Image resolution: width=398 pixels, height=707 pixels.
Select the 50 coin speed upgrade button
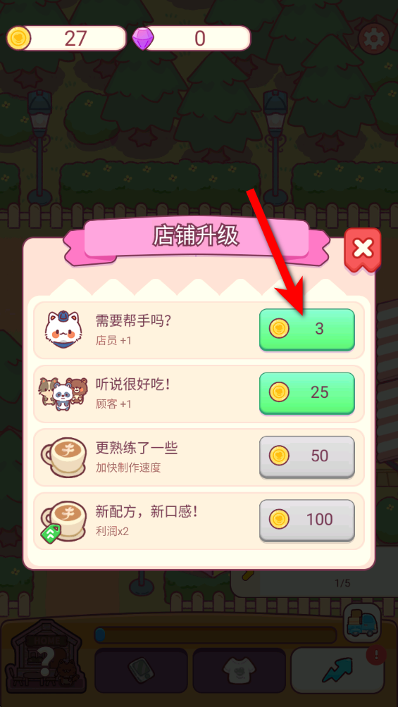[x=307, y=456]
